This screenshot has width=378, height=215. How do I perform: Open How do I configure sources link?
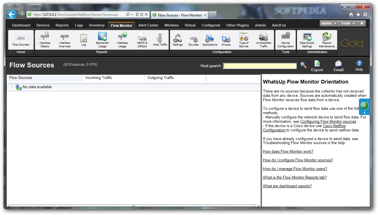click(298, 160)
